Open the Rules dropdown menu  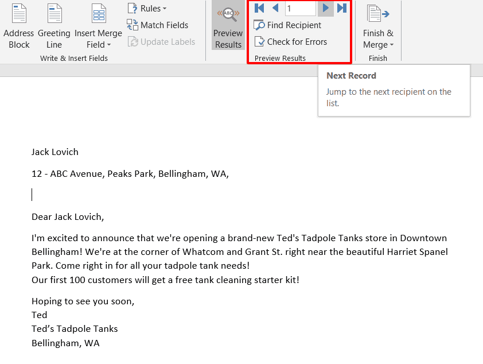click(147, 9)
